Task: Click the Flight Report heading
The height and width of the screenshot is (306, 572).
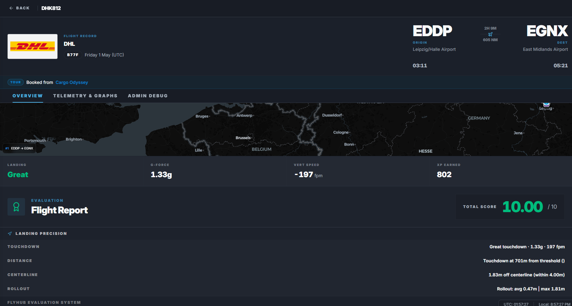Action: (x=59, y=210)
